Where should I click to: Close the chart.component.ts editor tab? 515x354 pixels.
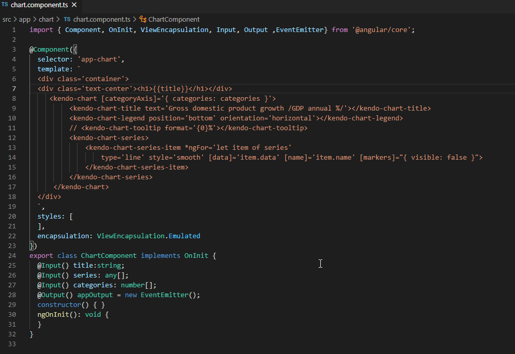tap(74, 5)
